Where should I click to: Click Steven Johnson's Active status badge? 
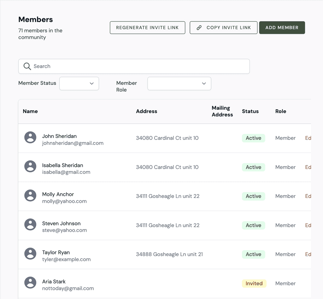point(254,225)
